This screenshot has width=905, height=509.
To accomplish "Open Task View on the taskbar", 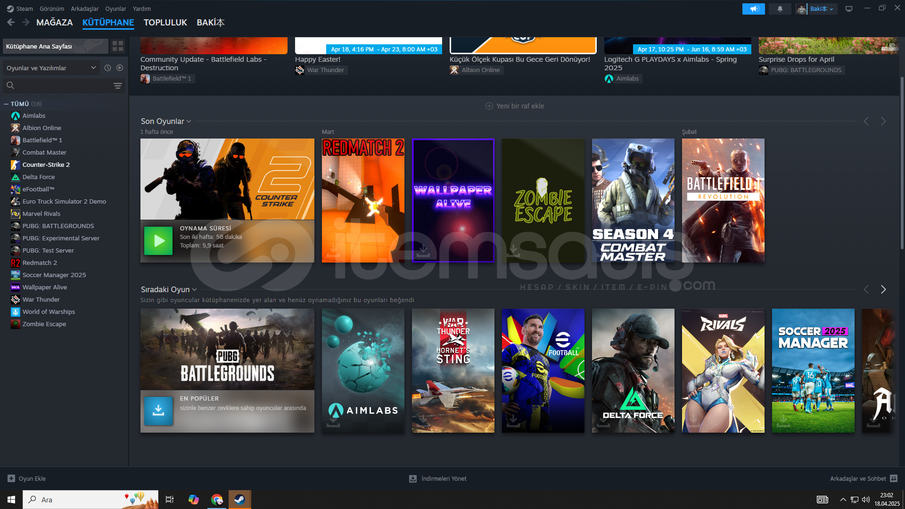I will coord(170,500).
